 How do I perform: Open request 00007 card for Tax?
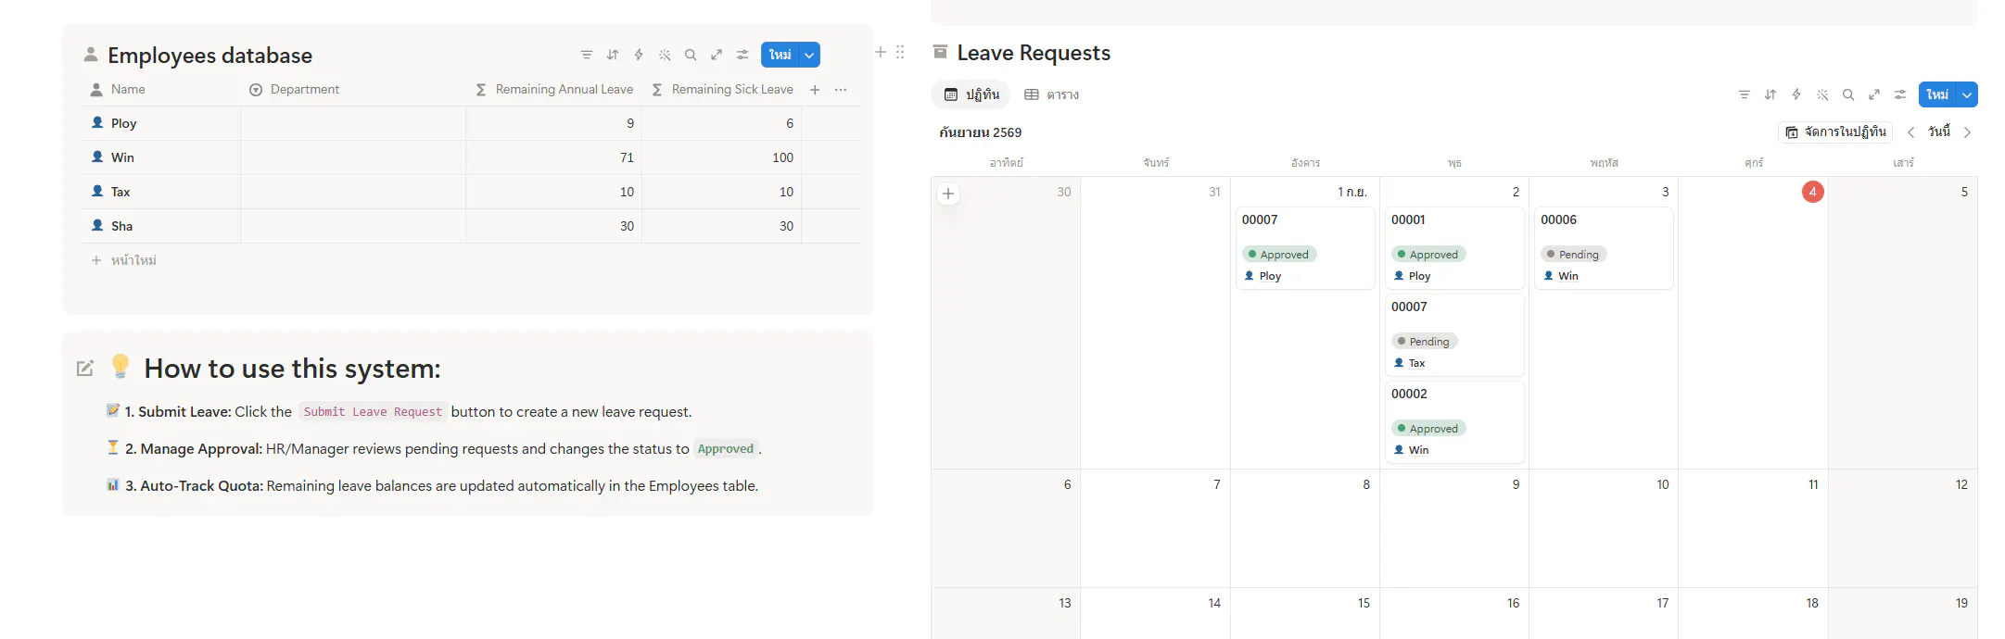coord(1454,335)
